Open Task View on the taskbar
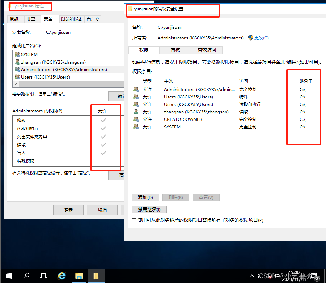 pos(44,276)
